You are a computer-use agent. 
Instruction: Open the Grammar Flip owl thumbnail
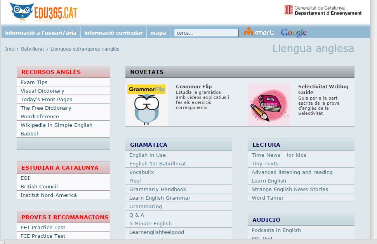pos(147,105)
